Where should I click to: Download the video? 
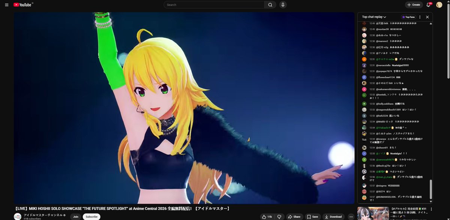(334, 217)
